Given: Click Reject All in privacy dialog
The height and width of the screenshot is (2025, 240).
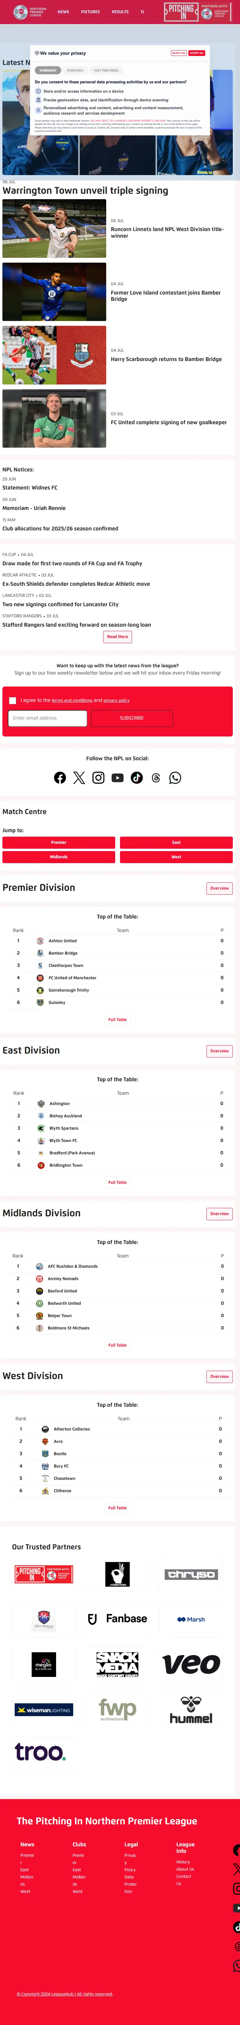Looking at the screenshot, I should click(179, 53).
